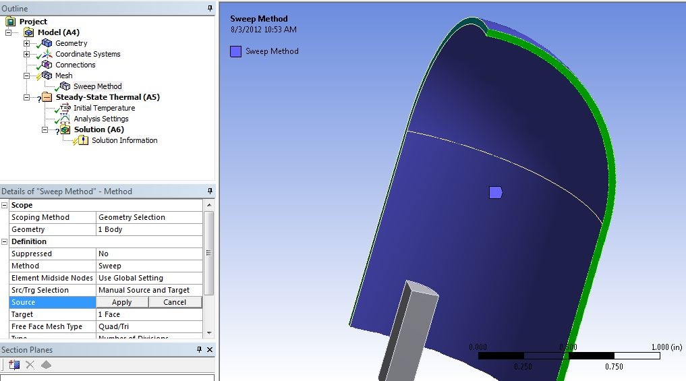Select Initial Temperature in the outline

(104, 108)
